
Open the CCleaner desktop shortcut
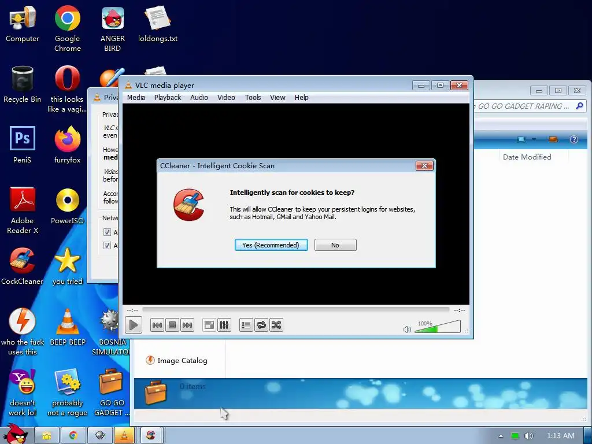(x=23, y=266)
